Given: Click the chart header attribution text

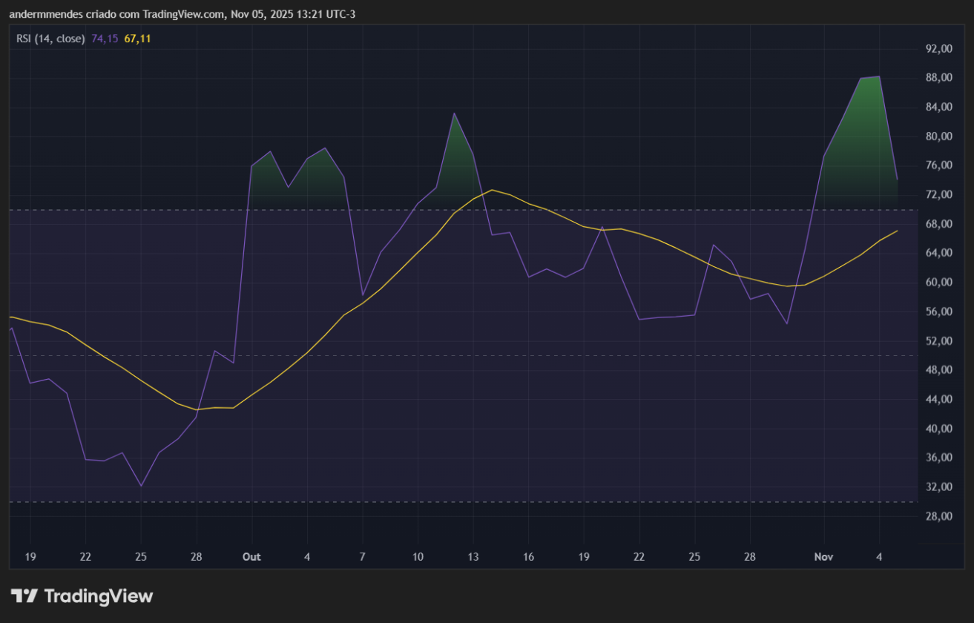Looking at the screenshot, I should coord(182,14).
